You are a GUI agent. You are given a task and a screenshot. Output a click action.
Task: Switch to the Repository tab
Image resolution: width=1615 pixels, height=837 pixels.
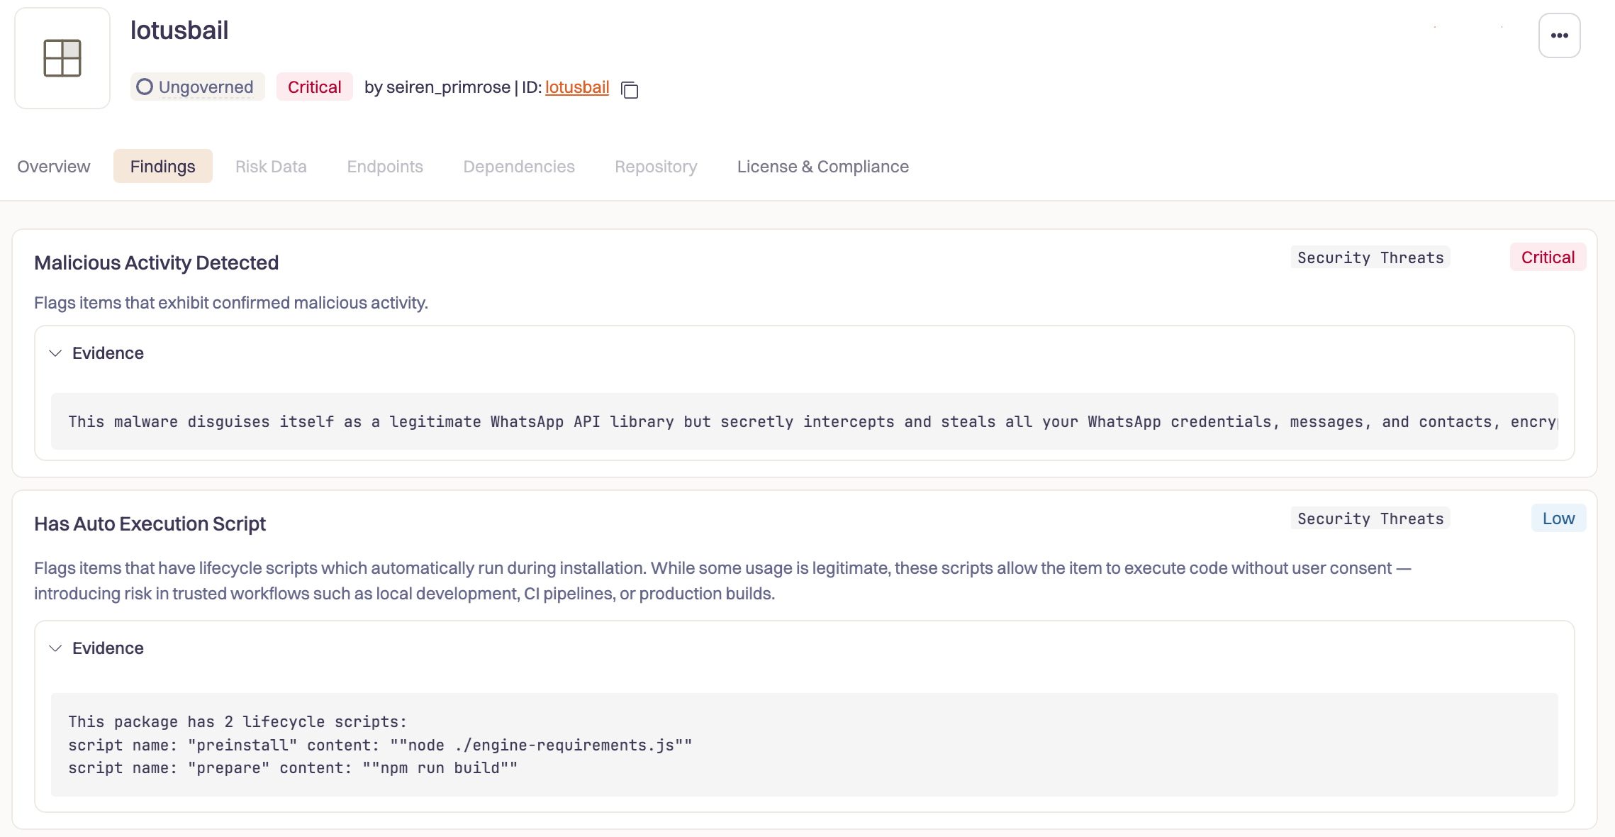tap(656, 167)
